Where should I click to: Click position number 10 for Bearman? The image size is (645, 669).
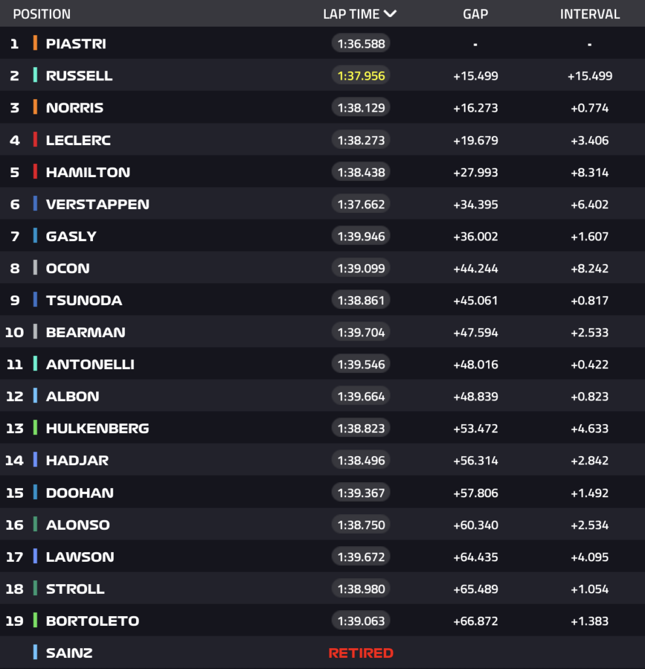coord(14,333)
